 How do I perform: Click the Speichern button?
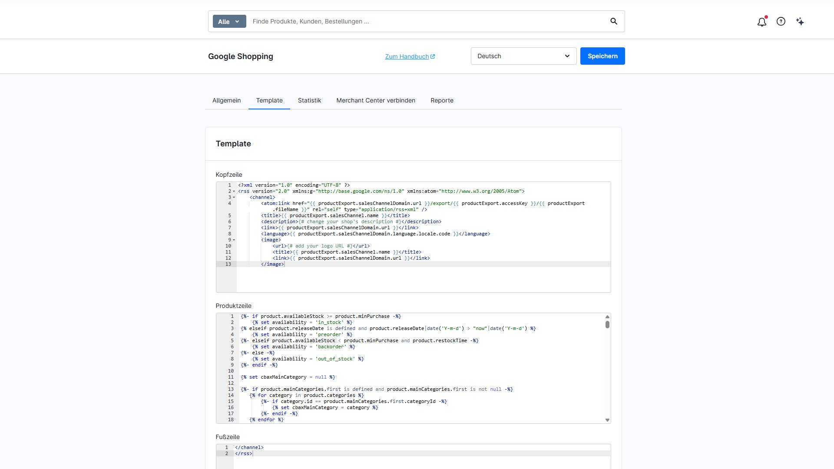tap(602, 56)
